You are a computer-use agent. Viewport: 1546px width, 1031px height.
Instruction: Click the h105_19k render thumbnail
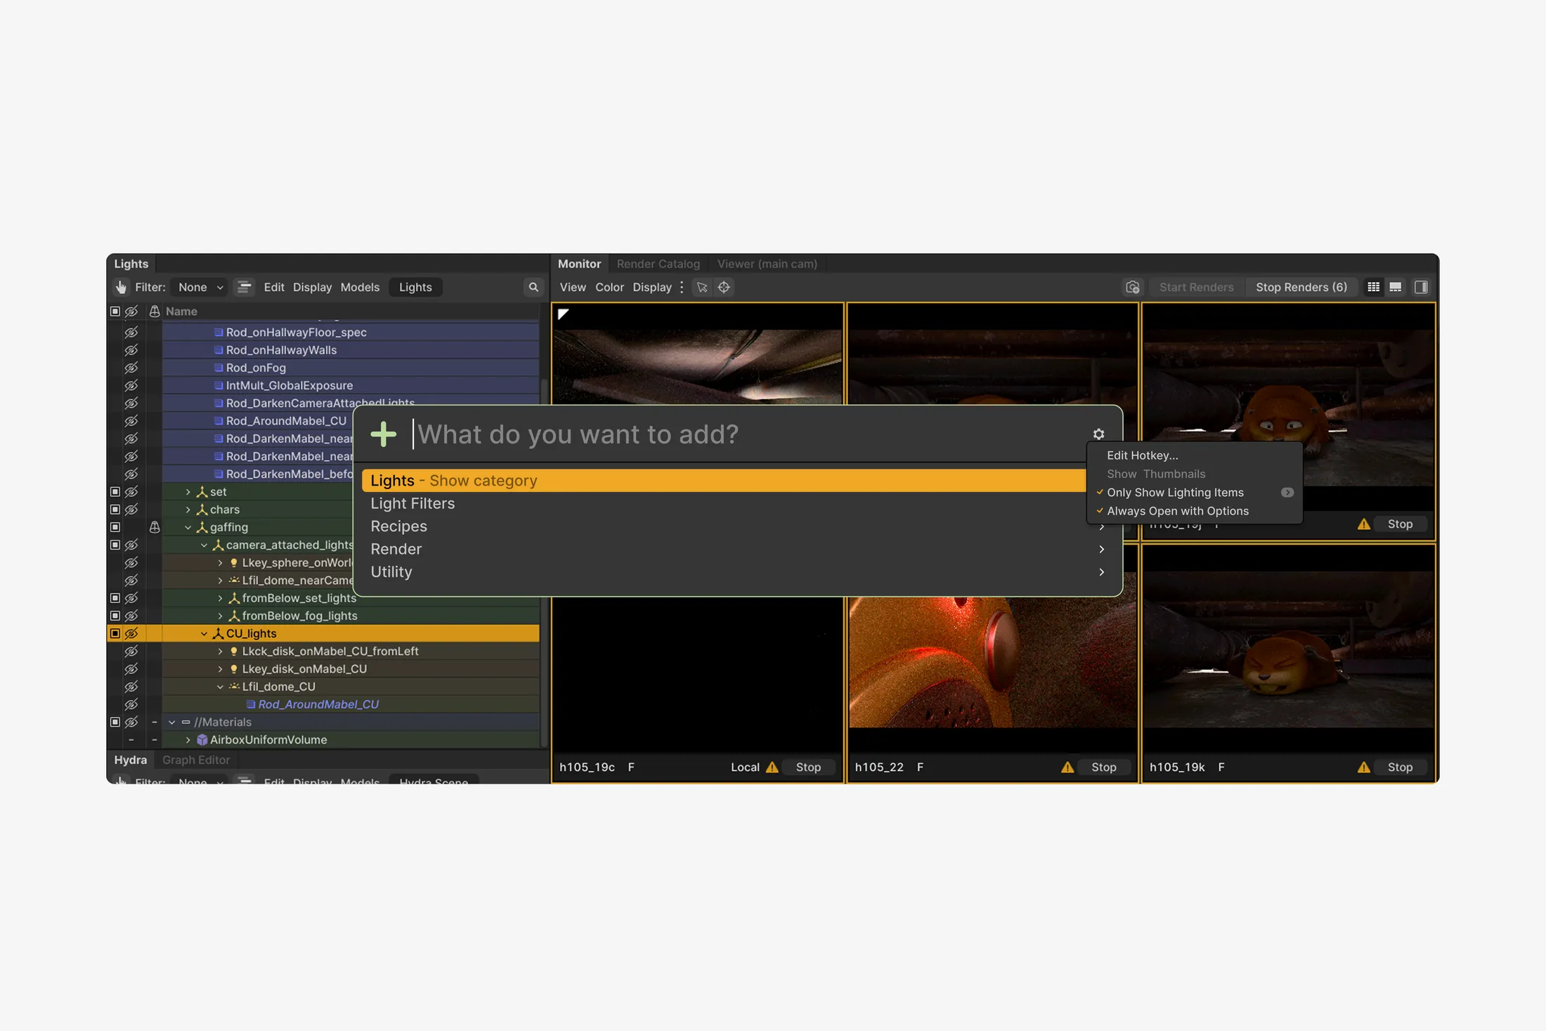1288,650
